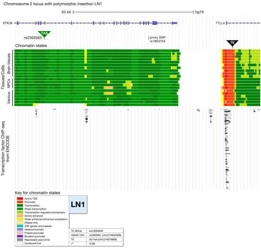Click the 20 kb scale bar line

click(x=133, y=12)
